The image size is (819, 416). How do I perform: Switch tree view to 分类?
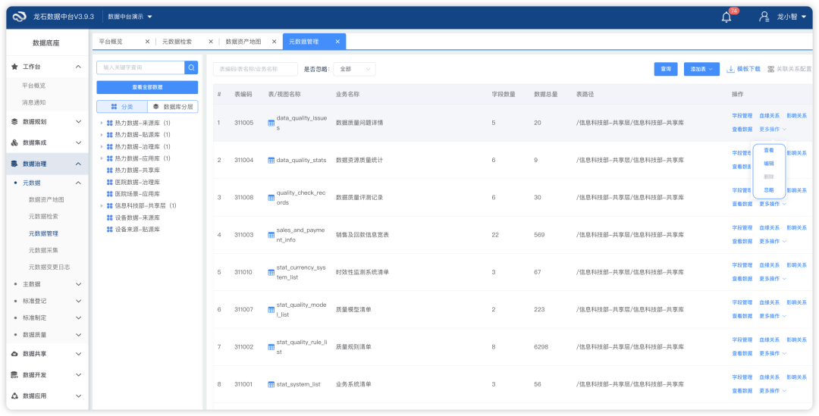click(x=122, y=107)
